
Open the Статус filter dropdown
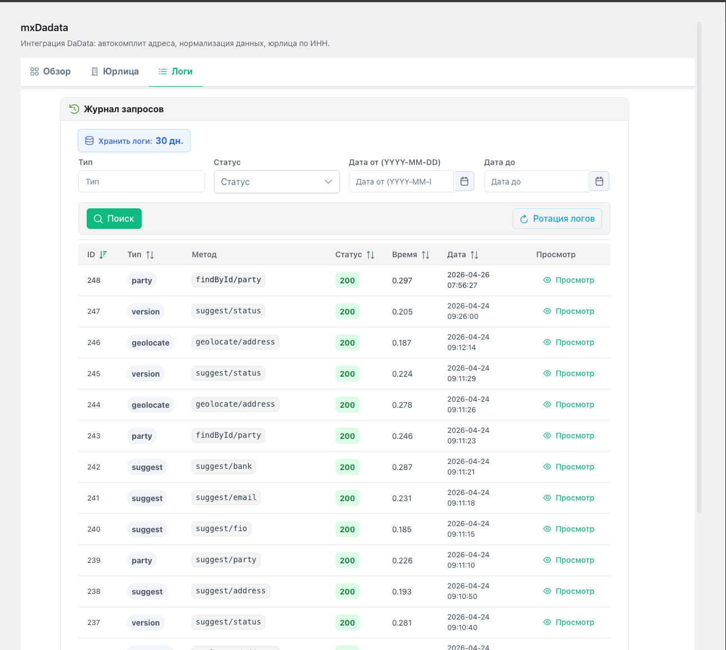277,182
